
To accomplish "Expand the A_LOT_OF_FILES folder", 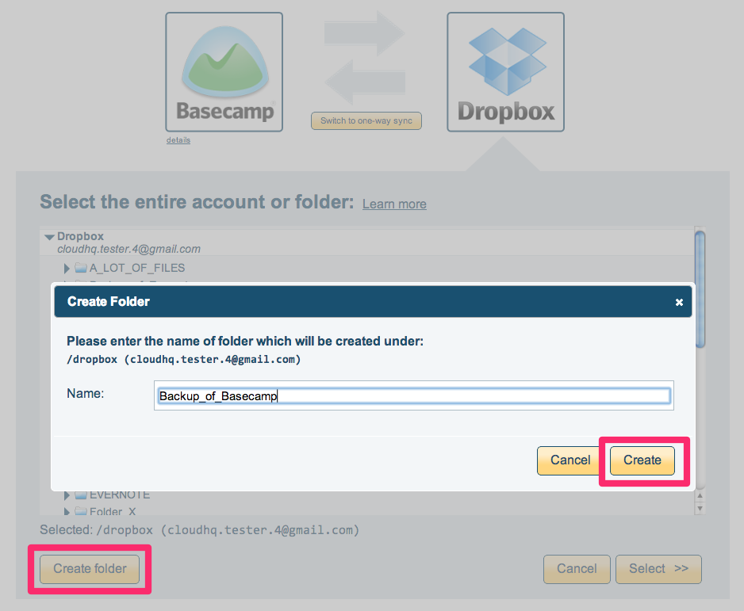I will (x=67, y=269).
